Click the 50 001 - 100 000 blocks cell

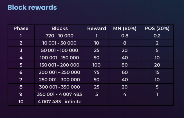click(60, 50)
